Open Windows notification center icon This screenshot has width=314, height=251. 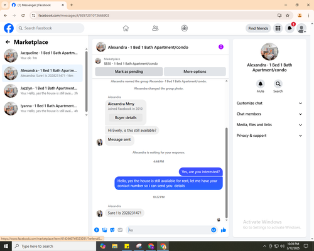306,246
